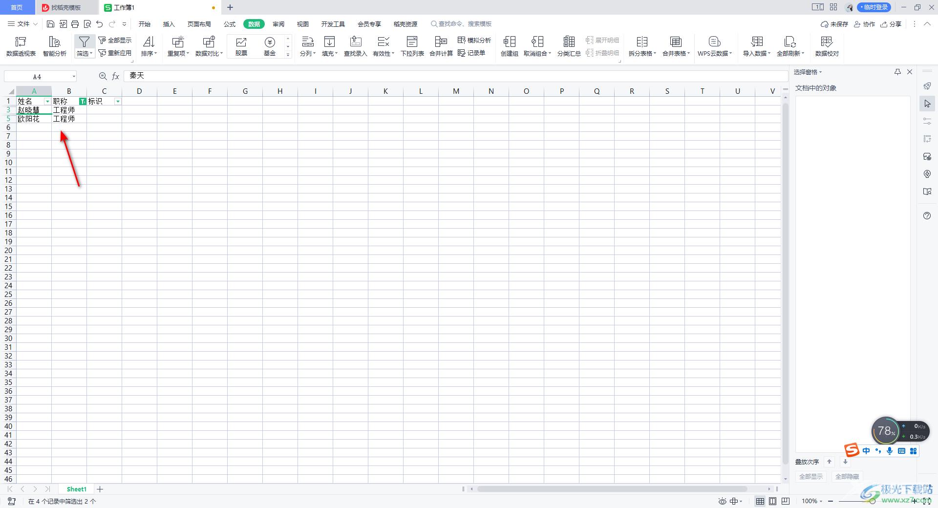Click 创建组 create group
938x508 pixels.
[510, 46]
